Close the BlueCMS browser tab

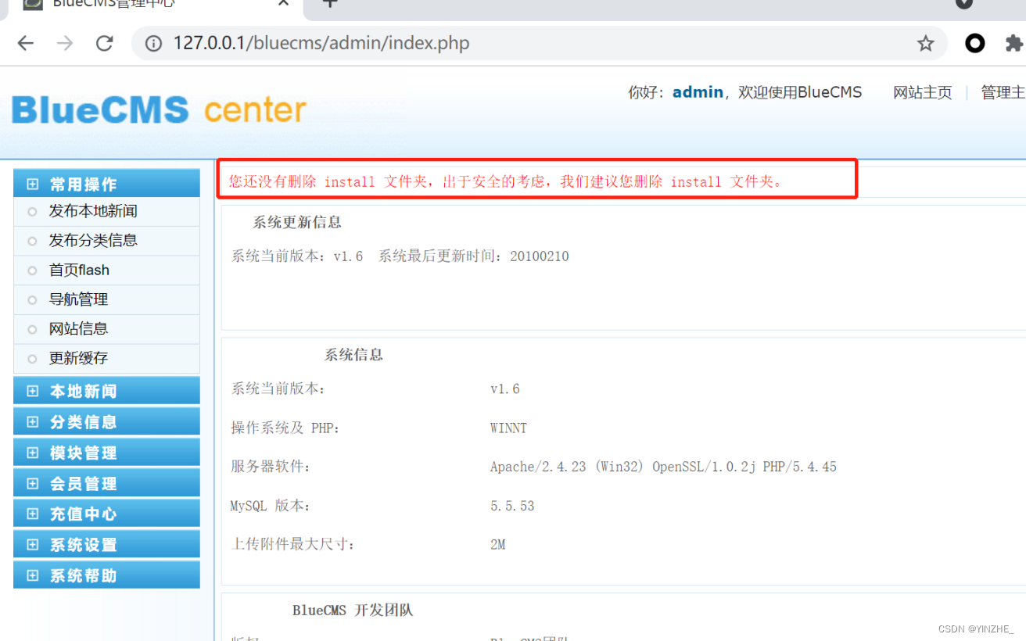(284, 3)
